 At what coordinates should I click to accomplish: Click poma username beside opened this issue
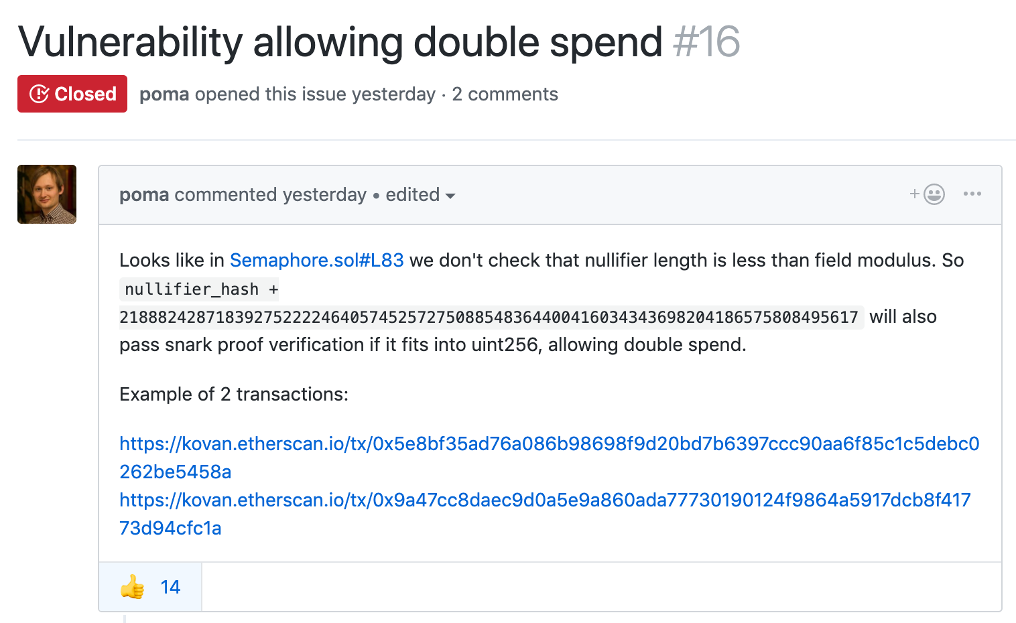164,94
